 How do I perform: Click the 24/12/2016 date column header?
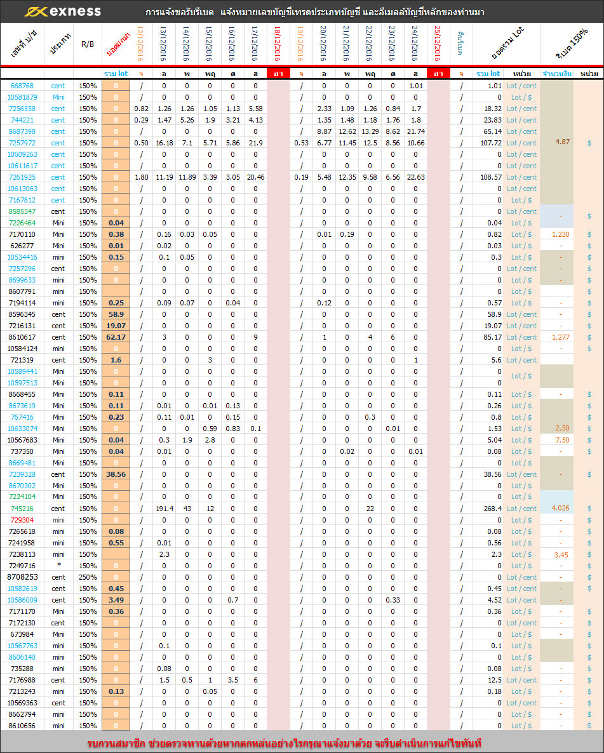click(x=415, y=44)
